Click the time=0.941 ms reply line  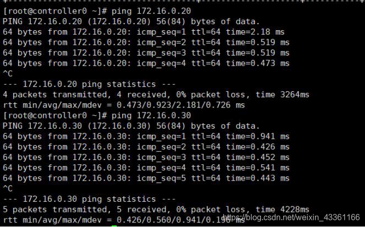(x=146, y=136)
